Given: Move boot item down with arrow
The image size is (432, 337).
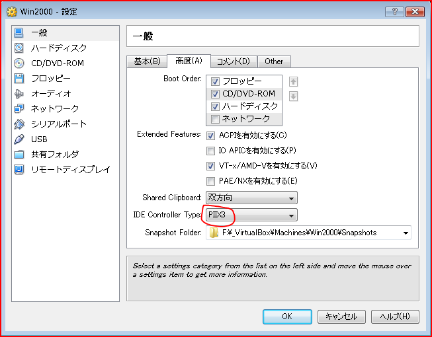Looking at the screenshot, I should coord(294,96).
